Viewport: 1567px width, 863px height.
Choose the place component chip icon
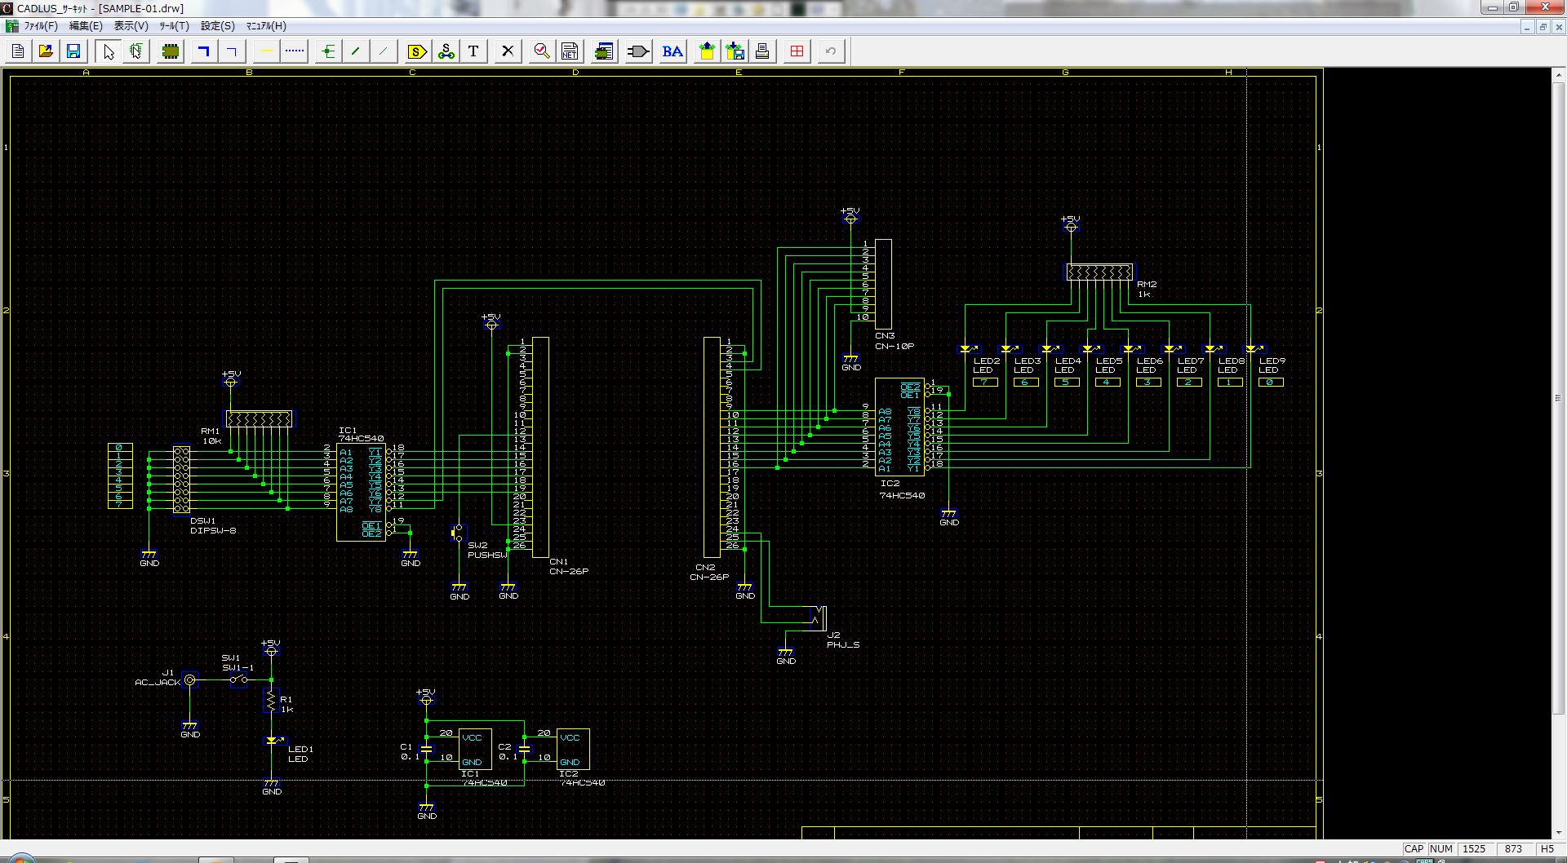171,51
